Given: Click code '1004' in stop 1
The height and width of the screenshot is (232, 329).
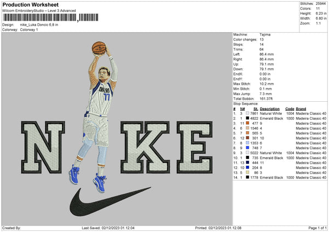Looking at the screenshot, I should 290,113.
